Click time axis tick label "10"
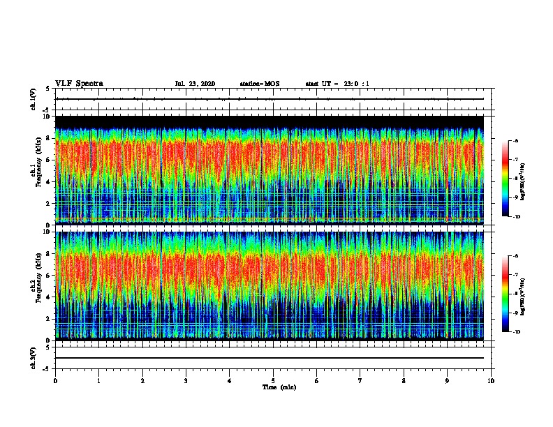 (491, 380)
